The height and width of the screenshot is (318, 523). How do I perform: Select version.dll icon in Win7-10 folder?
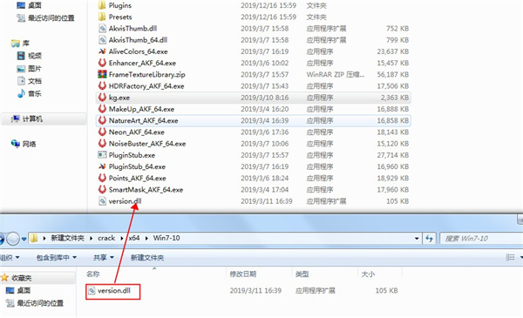pyautogui.click(x=92, y=291)
